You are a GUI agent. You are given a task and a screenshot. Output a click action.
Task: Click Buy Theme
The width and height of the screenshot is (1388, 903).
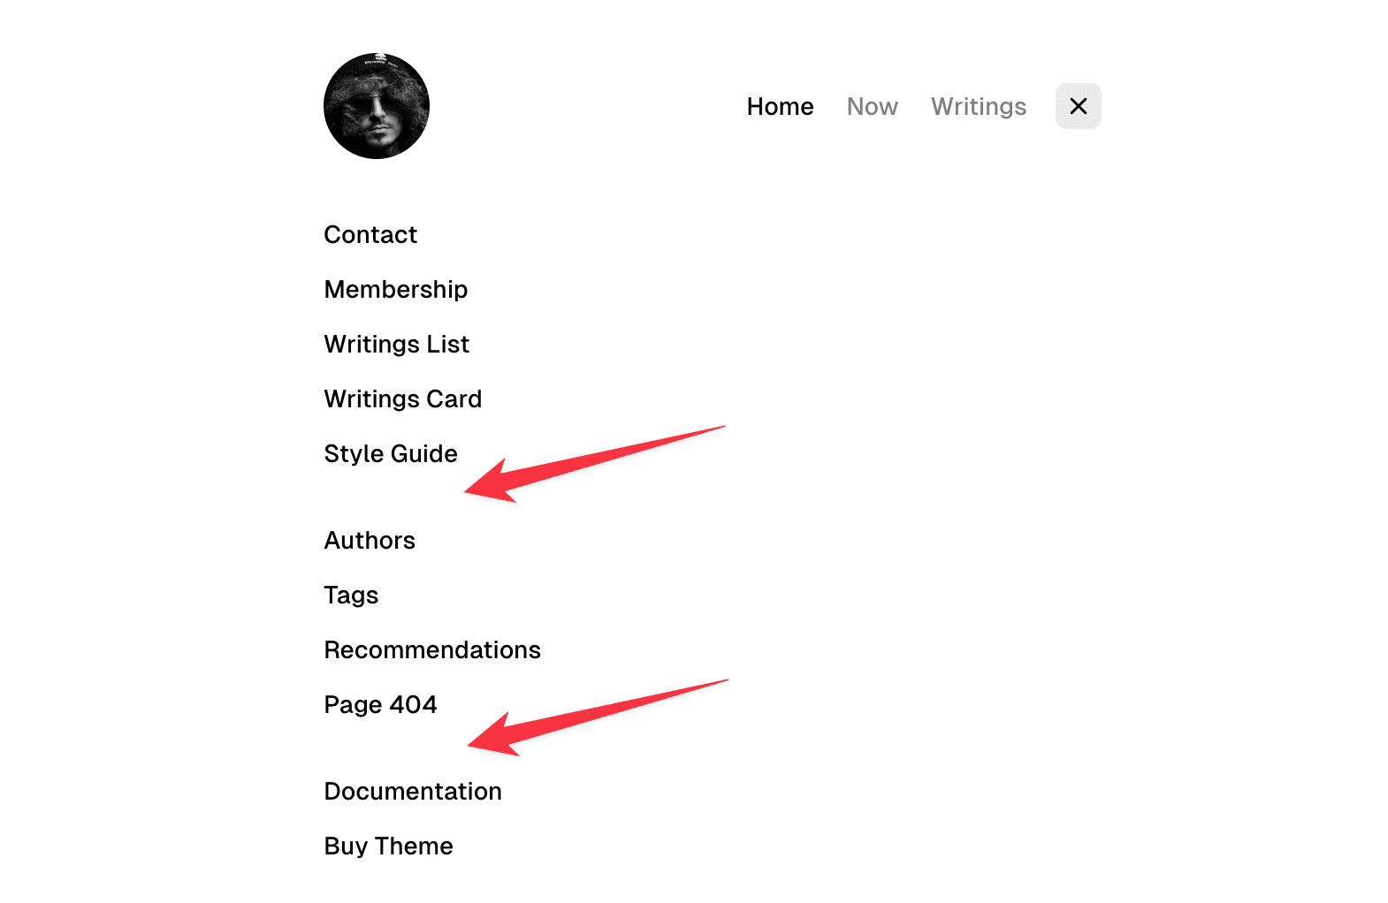coord(387,846)
